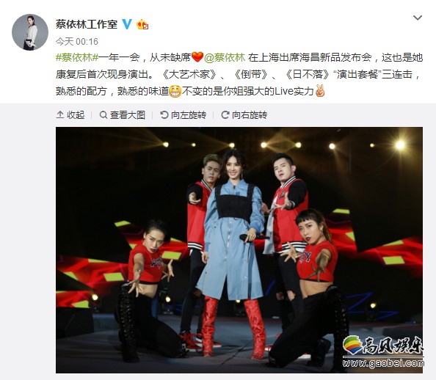This screenshot has height=380, width=436.
Task: Open the 今天 00:16 timestamp link
Action: point(77,42)
